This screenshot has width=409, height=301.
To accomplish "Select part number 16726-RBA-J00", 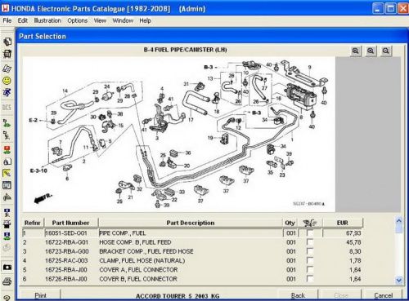I will point(66,279).
